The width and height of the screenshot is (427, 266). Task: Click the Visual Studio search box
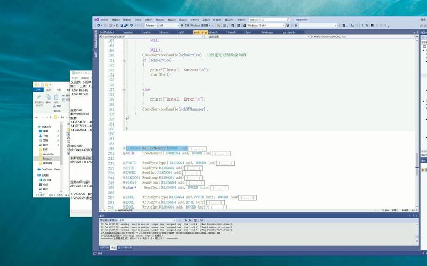click(270, 20)
